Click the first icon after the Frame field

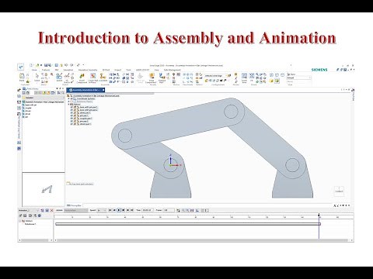tap(178, 210)
